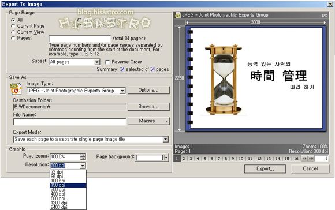The width and height of the screenshot is (335, 210).
Task: Go to preview page 8 tab
Action: pyautogui.click(x=226, y=159)
